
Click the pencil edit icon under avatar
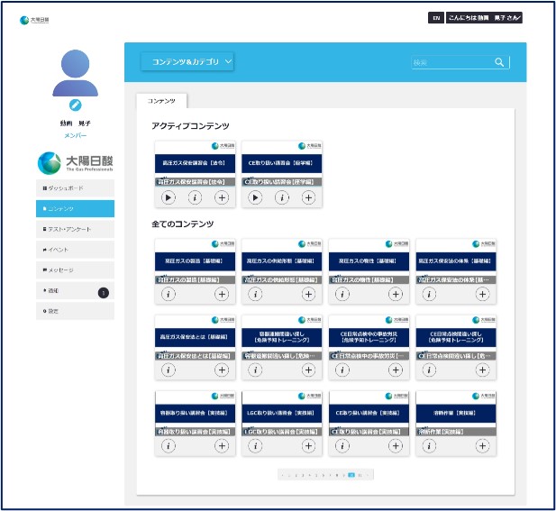coord(75,105)
